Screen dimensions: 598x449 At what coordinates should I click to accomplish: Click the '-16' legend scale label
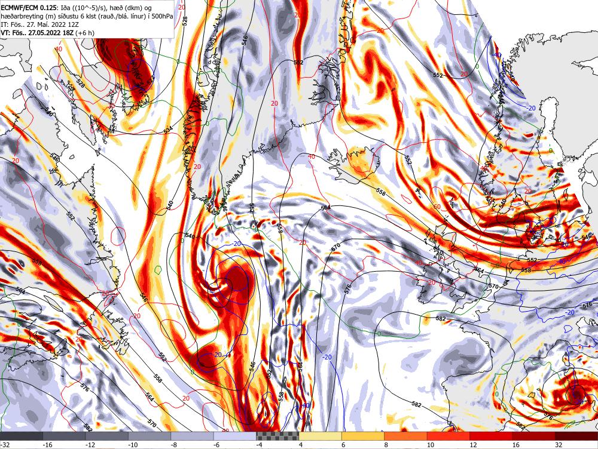(x=48, y=445)
